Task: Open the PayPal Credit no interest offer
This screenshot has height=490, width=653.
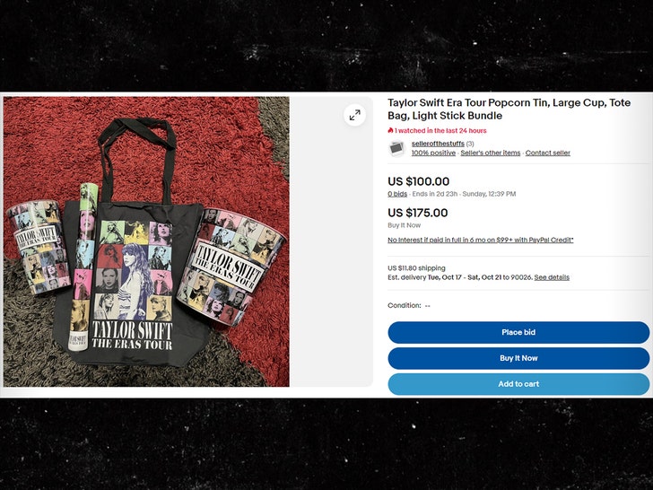Action: (481, 240)
